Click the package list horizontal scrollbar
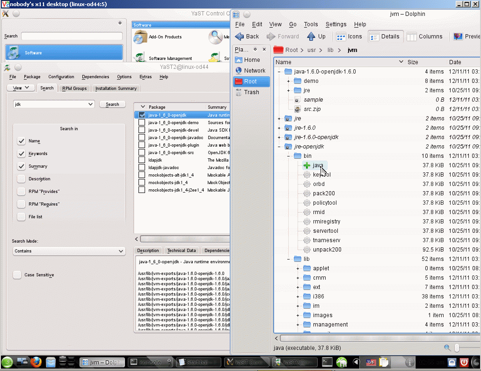The width and height of the screenshot is (481, 371). (x=185, y=239)
